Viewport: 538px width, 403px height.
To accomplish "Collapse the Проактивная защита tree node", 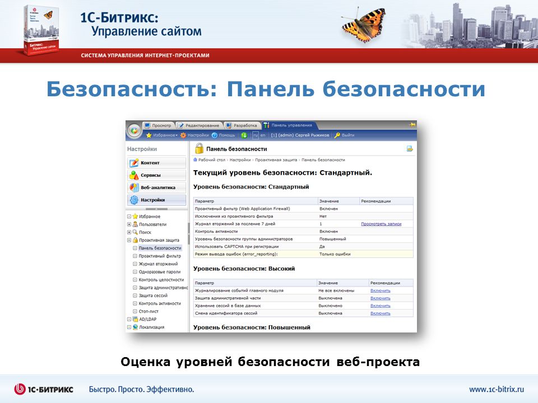I will (129, 240).
